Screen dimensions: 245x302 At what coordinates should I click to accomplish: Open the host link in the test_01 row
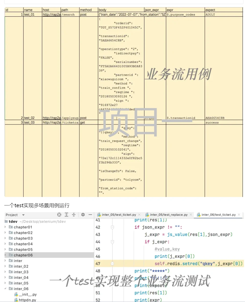point(51,14)
